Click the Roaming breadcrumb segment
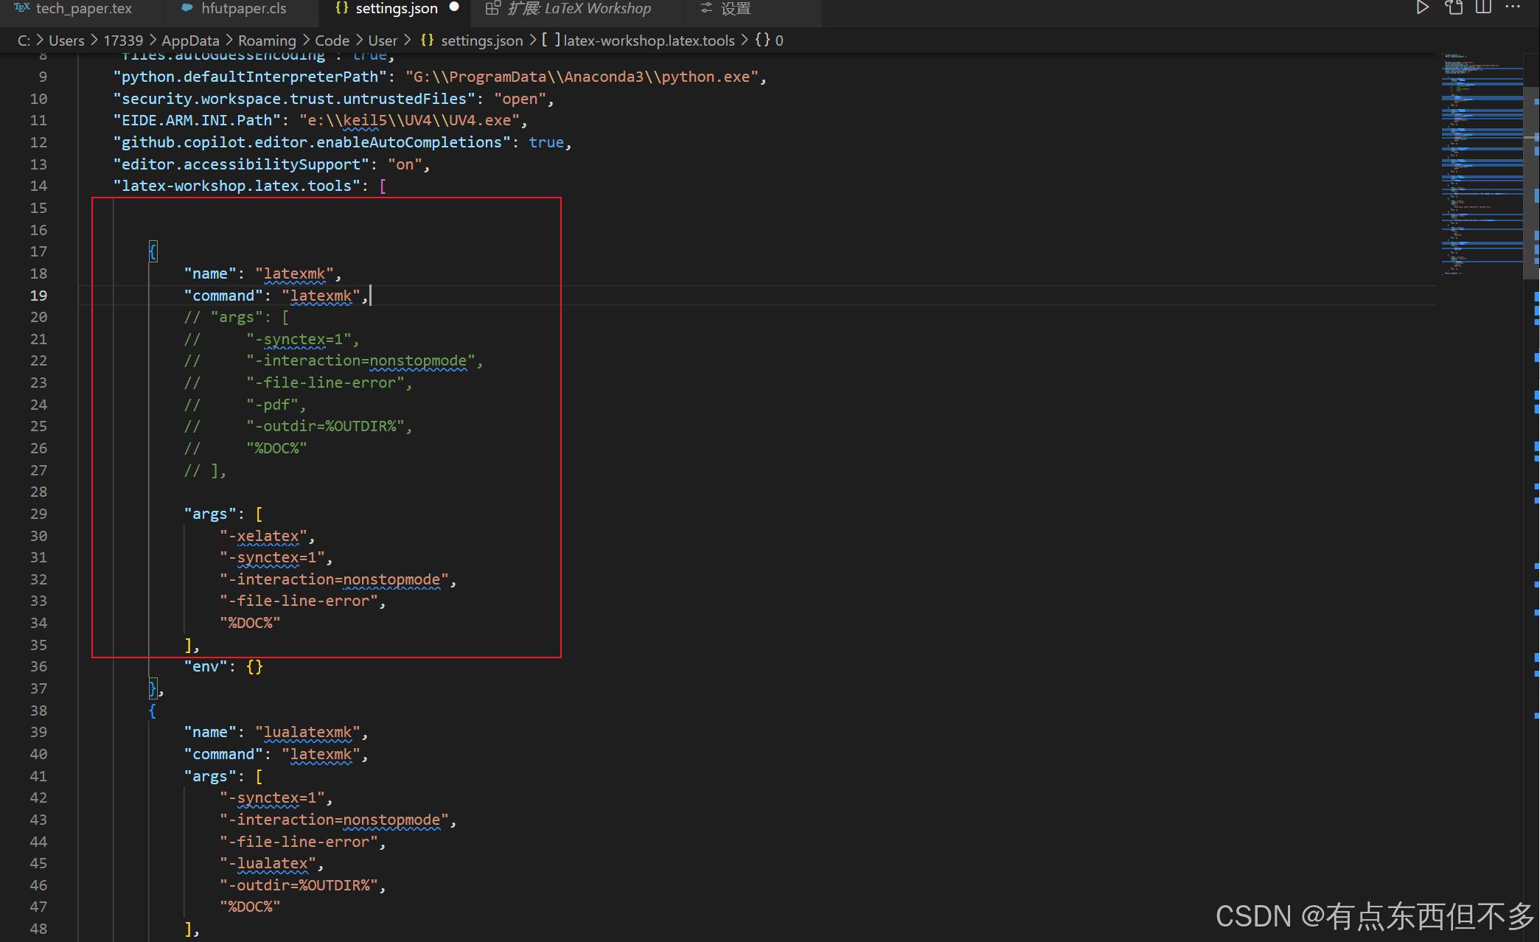 click(267, 41)
